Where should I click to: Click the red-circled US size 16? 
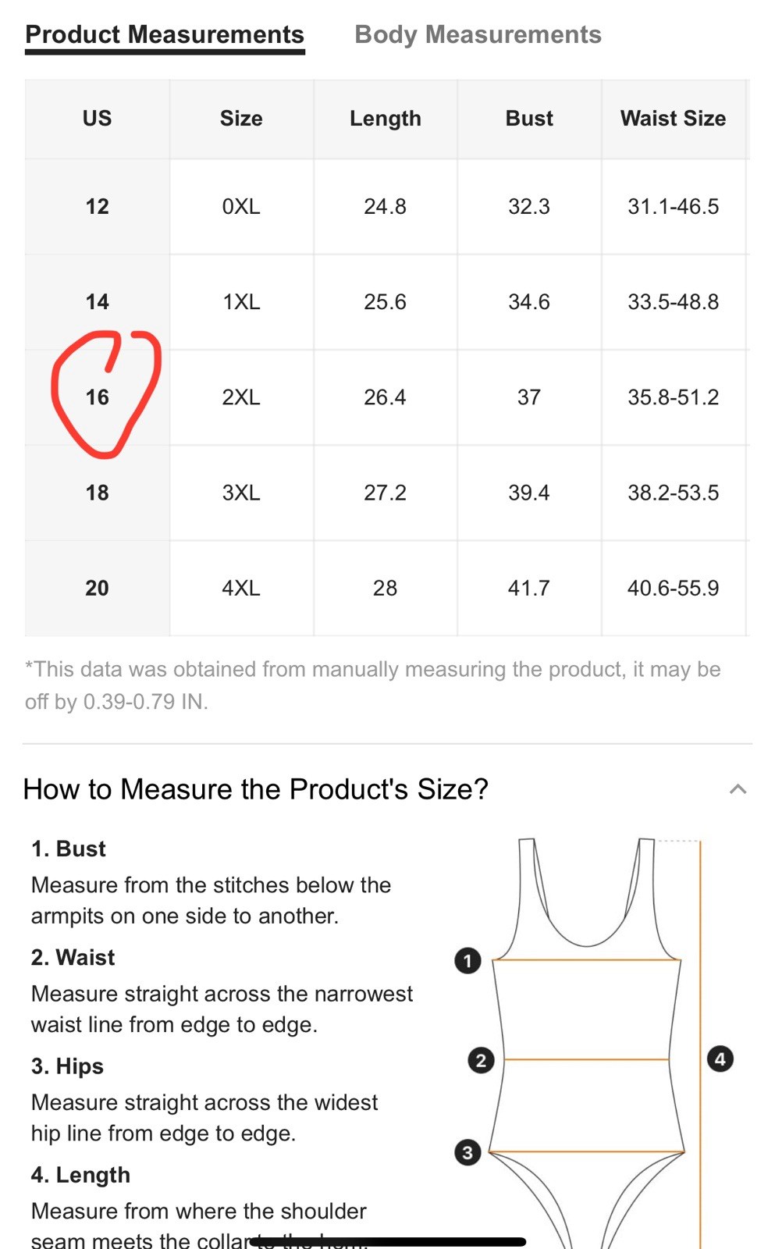[98, 397]
